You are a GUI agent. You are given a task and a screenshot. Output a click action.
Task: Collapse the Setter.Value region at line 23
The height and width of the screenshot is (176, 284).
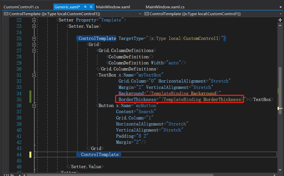pyautogui.click(x=34, y=26)
